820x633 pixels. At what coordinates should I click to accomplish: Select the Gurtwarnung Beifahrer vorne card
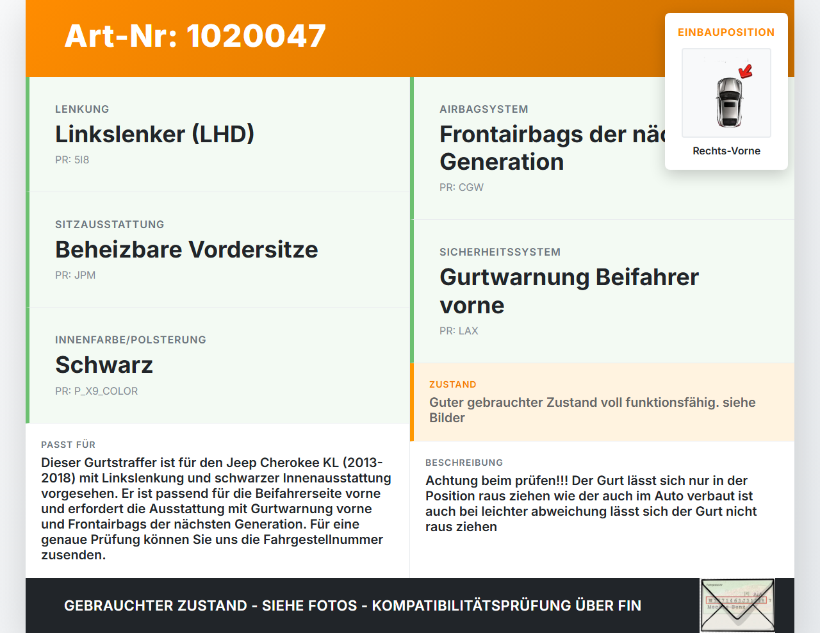[602, 292]
